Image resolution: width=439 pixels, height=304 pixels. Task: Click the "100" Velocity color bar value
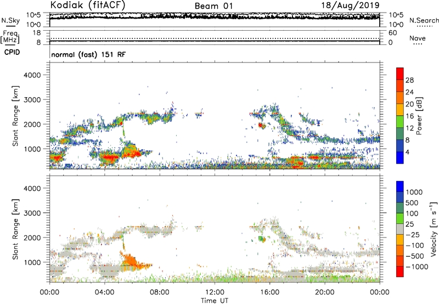coord(412,213)
